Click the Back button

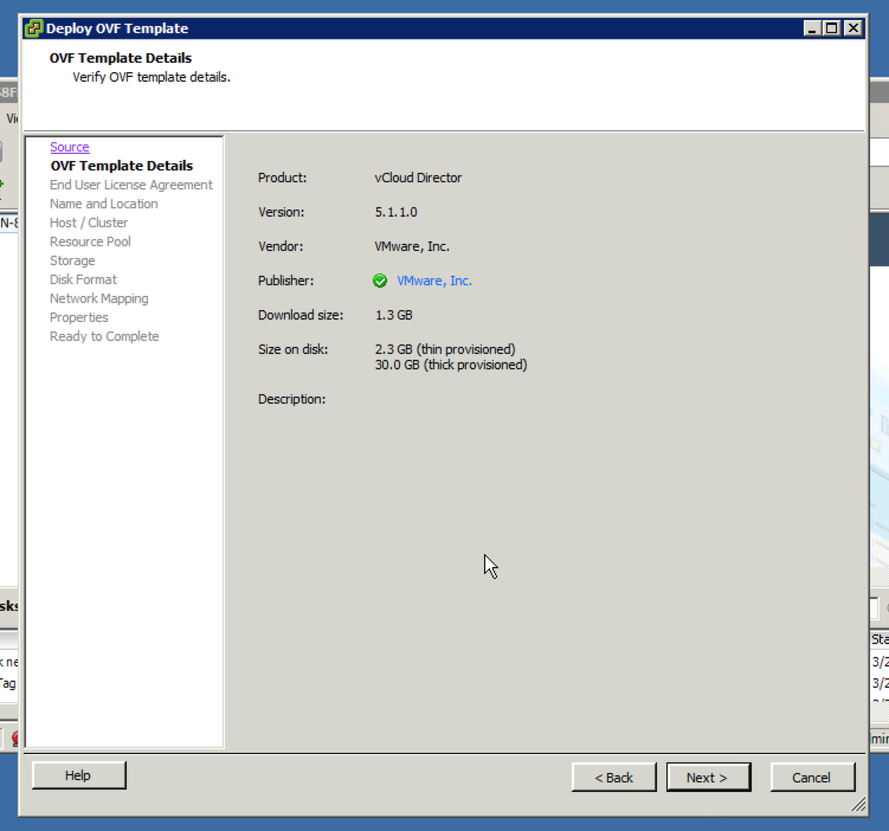pyautogui.click(x=614, y=777)
